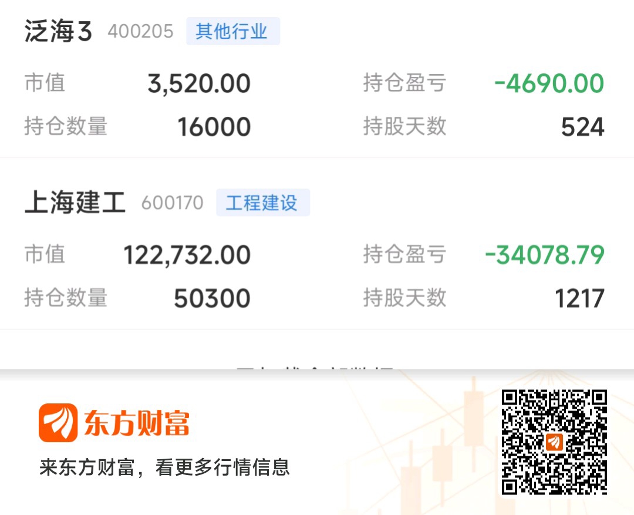Tap the QR code image

(x=554, y=442)
